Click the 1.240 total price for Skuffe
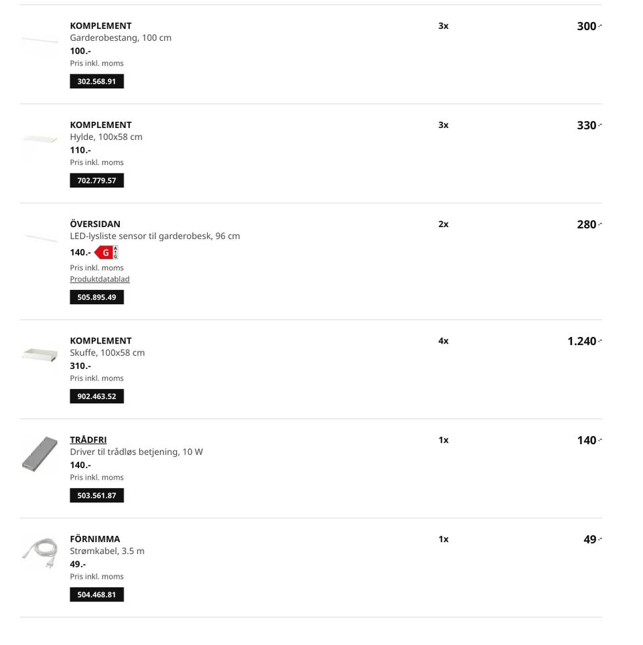This screenshot has height=645, width=643. click(x=582, y=342)
